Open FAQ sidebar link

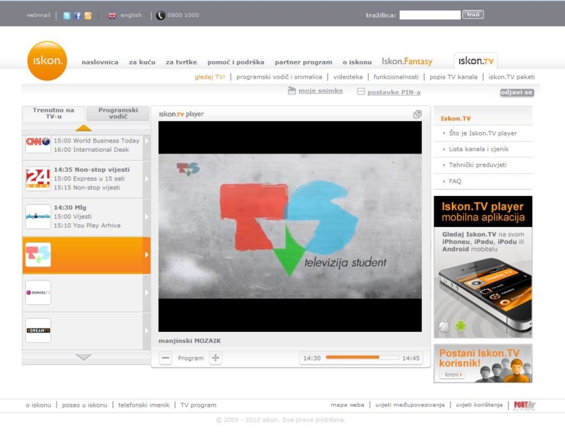point(455,181)
